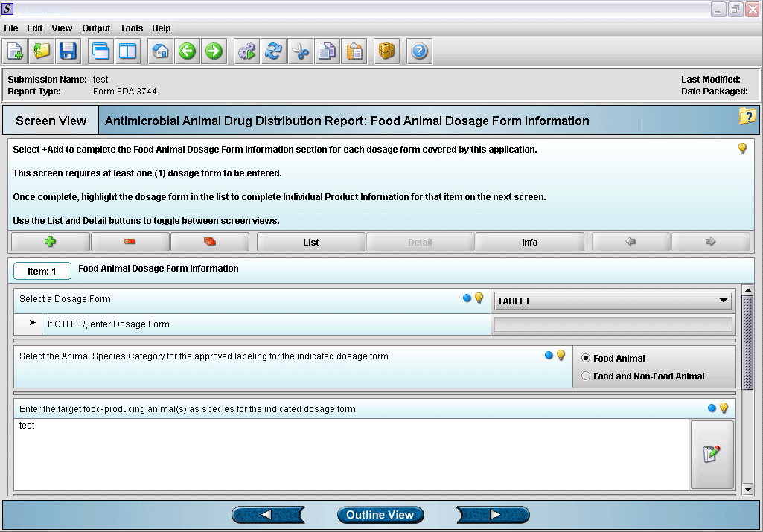This screenshot has width=763, height=532.
Task: Click the blue help question mark icon
Action: [420, 51]
